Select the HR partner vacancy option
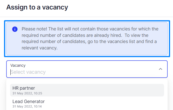The image size is (173, 110). coord(87,90)
